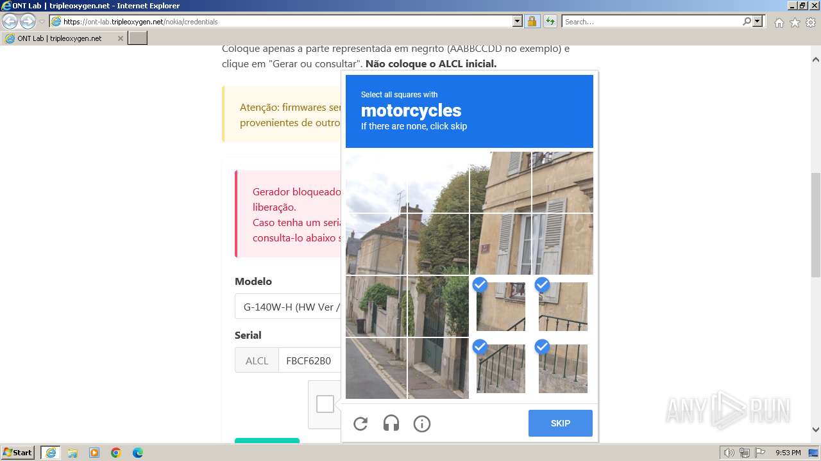The height and width of the screenshot is (461, 821).
Task: Select tile with trash bin by wall
Action: (x=376, y=306)
